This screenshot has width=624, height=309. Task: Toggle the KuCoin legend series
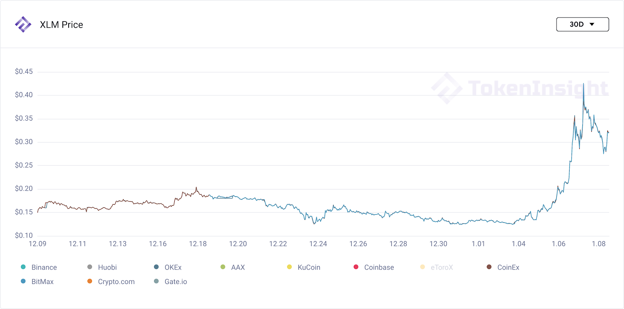[x=303, y=267]
